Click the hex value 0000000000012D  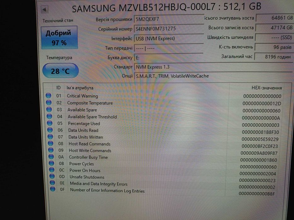pyautogui.click(x=262, y=103)
